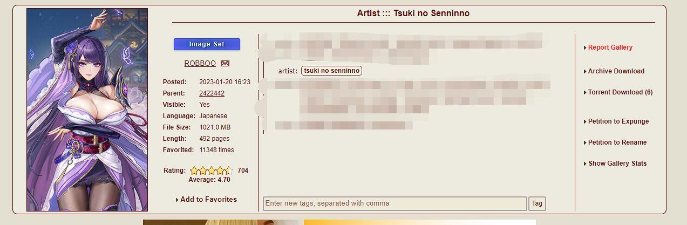
Task: Click the arrow icon beside Torrent Download
Action: tap(585, 93)
